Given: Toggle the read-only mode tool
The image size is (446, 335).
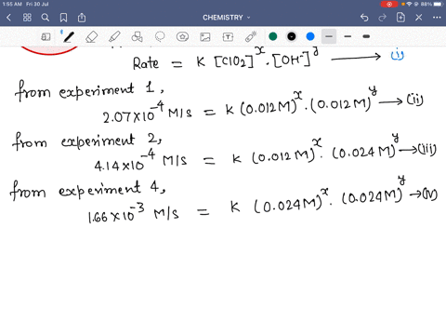Looking at the screenshot, I should pyautogui.click(x=46, y=37).
